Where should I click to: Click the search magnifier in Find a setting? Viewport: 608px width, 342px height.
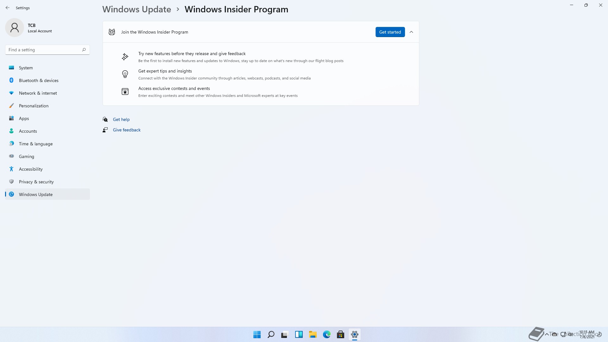pos(84,50)
